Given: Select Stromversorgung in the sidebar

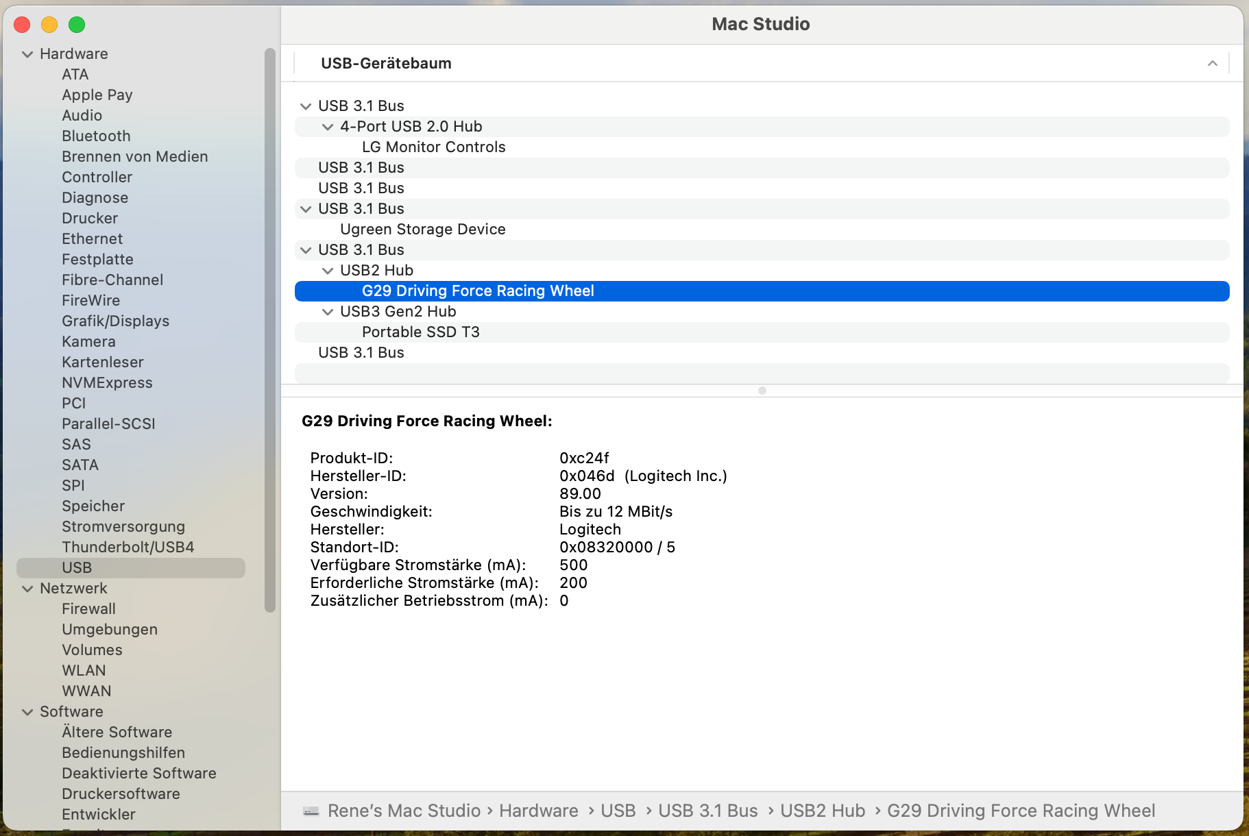Looking at the screenshot, I should click(x=123, y=526).
